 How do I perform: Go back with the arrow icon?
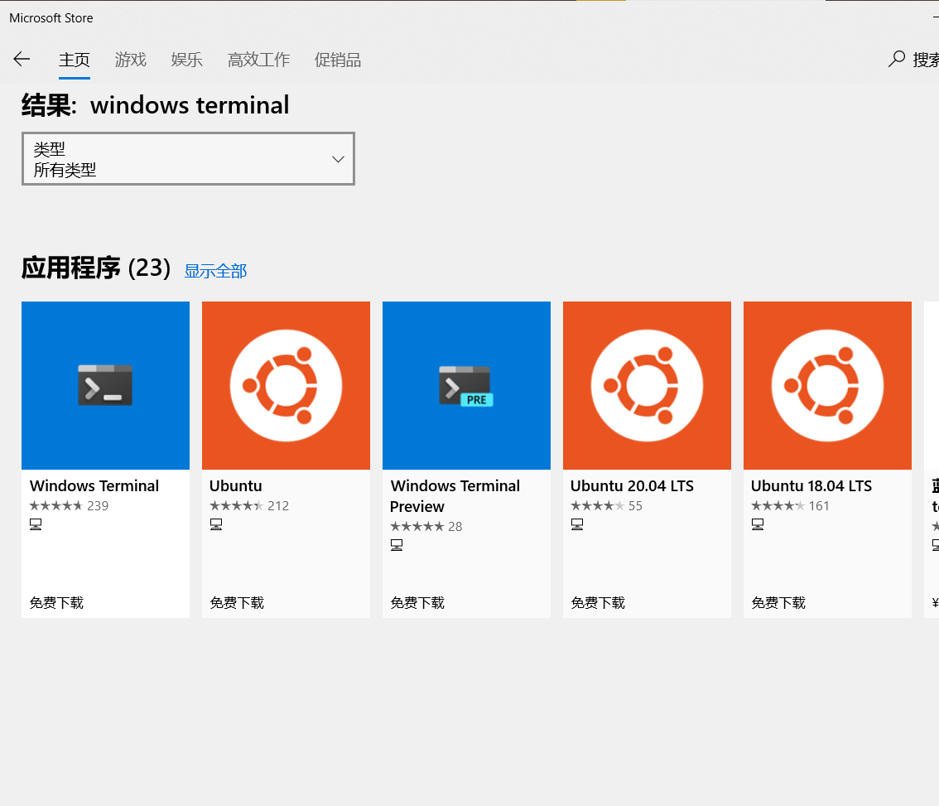tap(22, 59)
